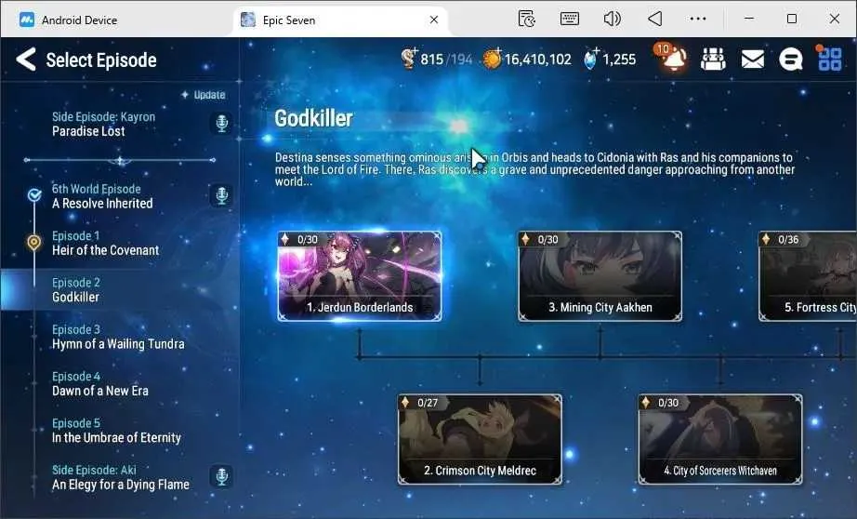Open the keyboard mapping toolbar icon
The width and height of the screenshot is (857, 519).
point(570,20)
